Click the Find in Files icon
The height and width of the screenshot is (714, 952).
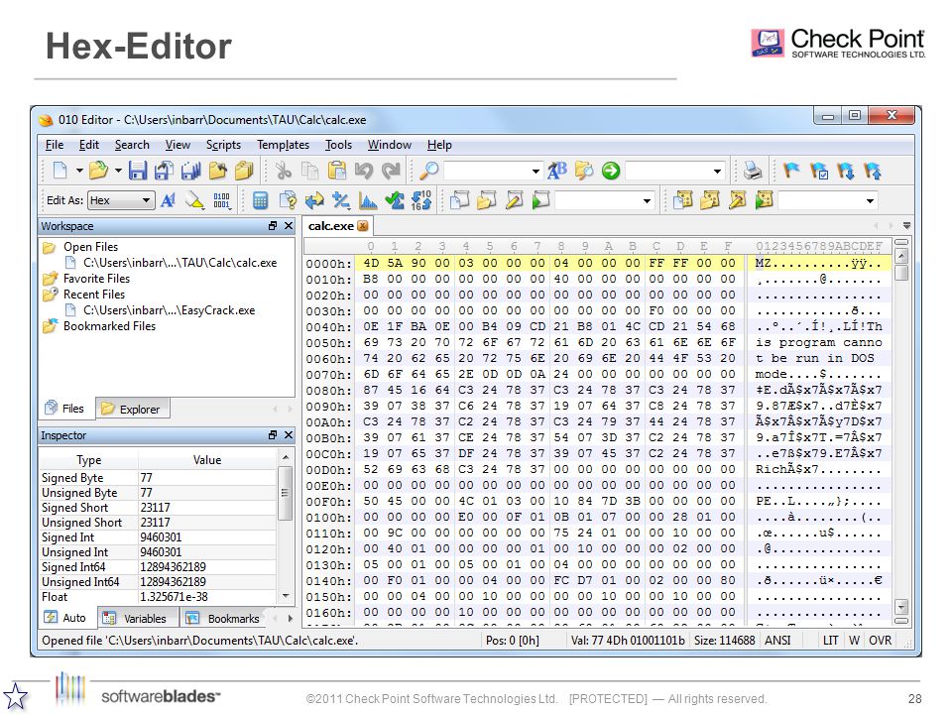(584, 171)
